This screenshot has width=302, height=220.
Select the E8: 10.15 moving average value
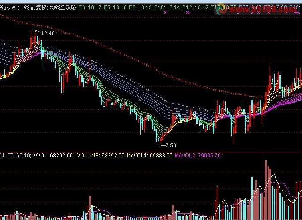coord(141,7)
